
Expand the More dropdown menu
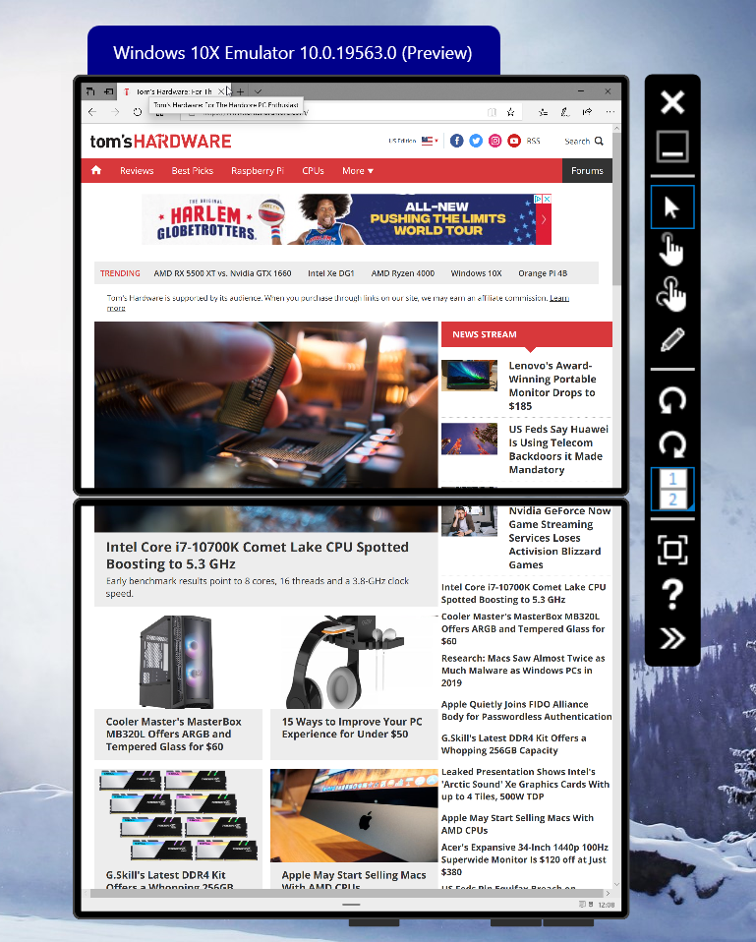(358, 171)
